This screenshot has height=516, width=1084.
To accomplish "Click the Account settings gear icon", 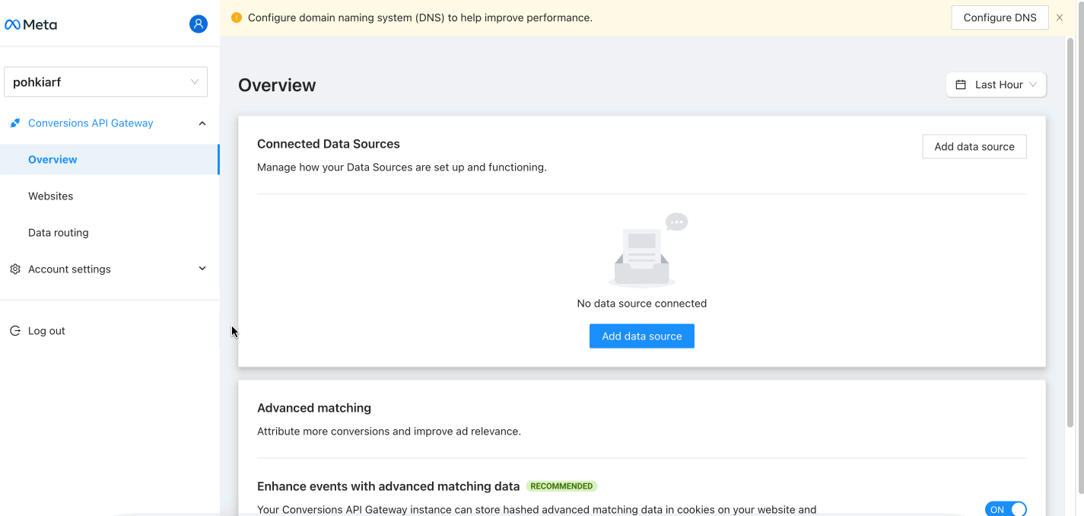I will [x=14, y=269].
